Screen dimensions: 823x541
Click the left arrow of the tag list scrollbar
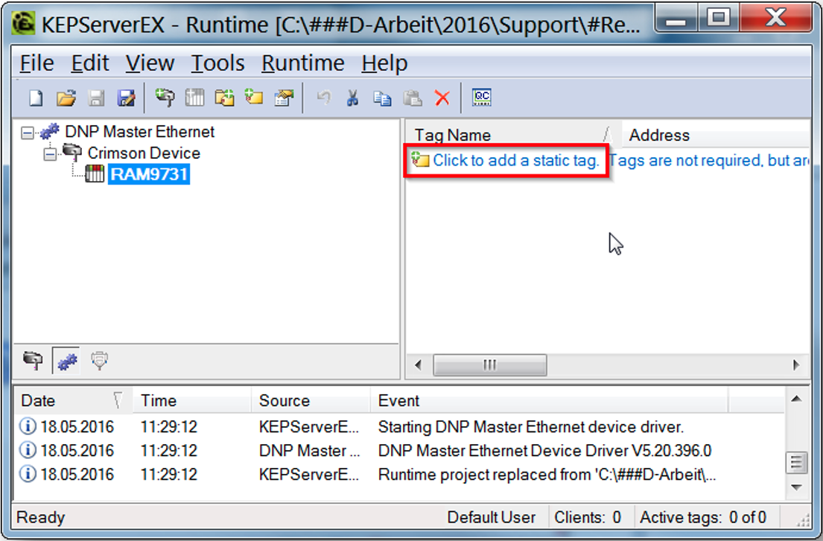[x=419, y=364]
